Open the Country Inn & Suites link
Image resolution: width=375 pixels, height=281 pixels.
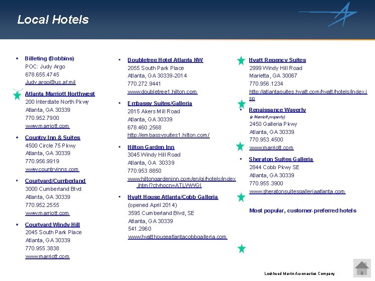(53, 137)
